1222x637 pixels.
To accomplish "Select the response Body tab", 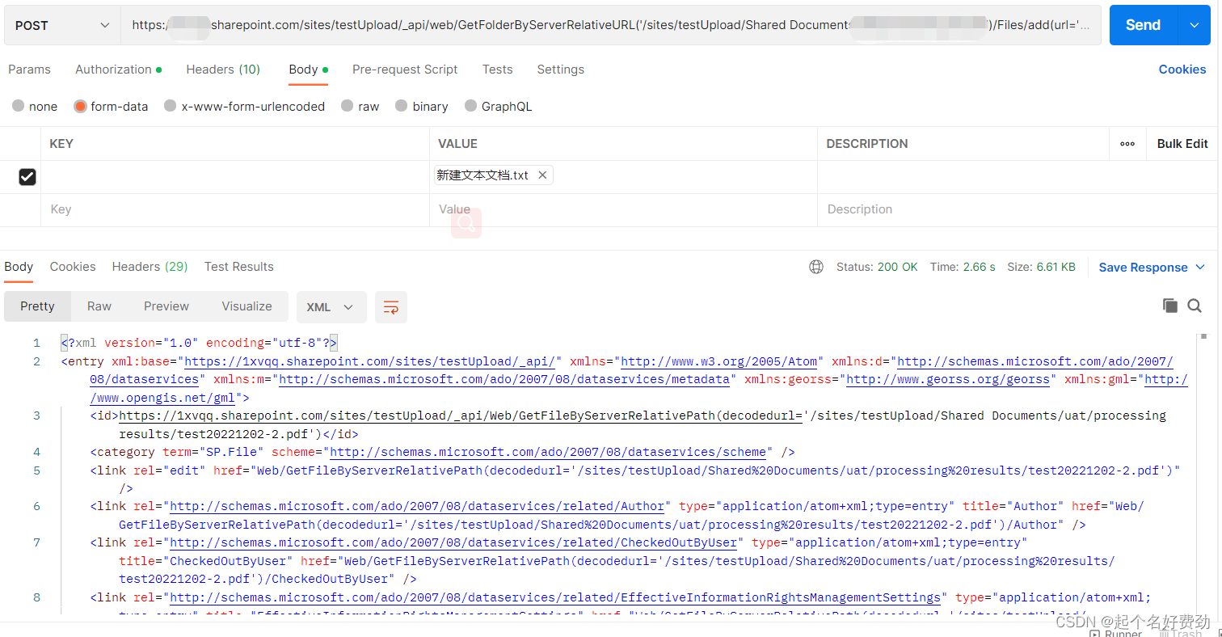I will click(x=19, y=267).
